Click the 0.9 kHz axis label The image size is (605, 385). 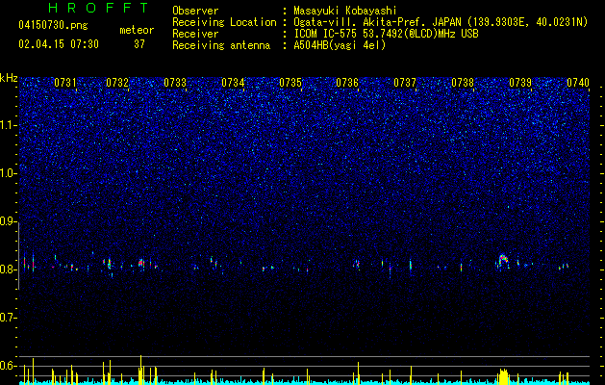8,221
